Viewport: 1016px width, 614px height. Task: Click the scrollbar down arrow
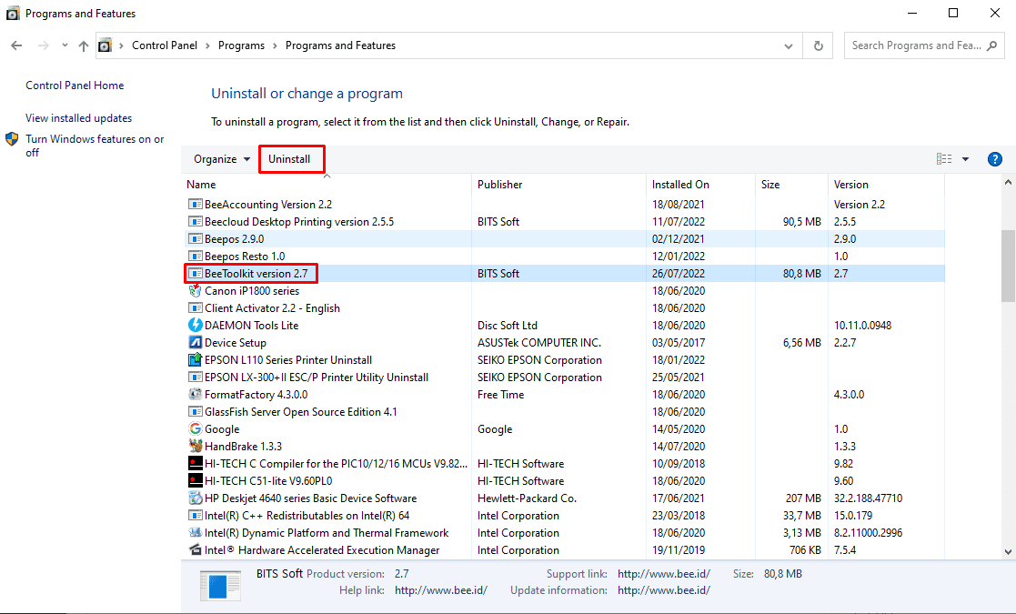(1008, 552)
